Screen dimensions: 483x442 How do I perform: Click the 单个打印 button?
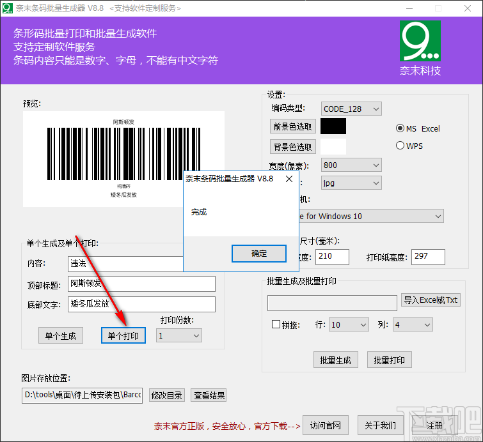click(x=123, y=335)
